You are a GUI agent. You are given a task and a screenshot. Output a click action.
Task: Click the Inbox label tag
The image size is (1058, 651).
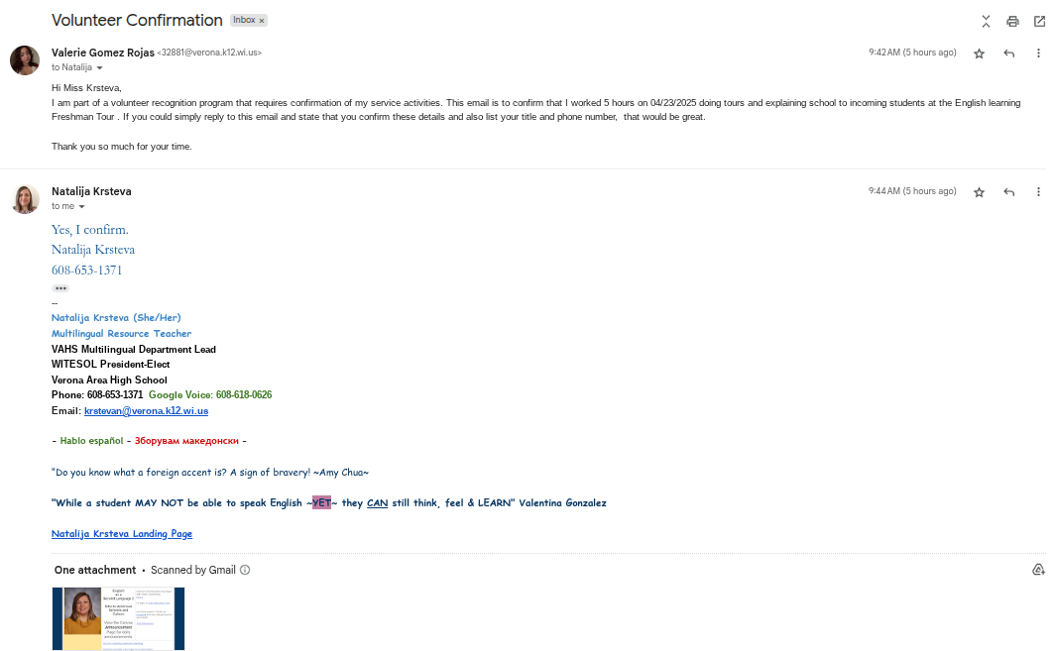coord(244,21)
